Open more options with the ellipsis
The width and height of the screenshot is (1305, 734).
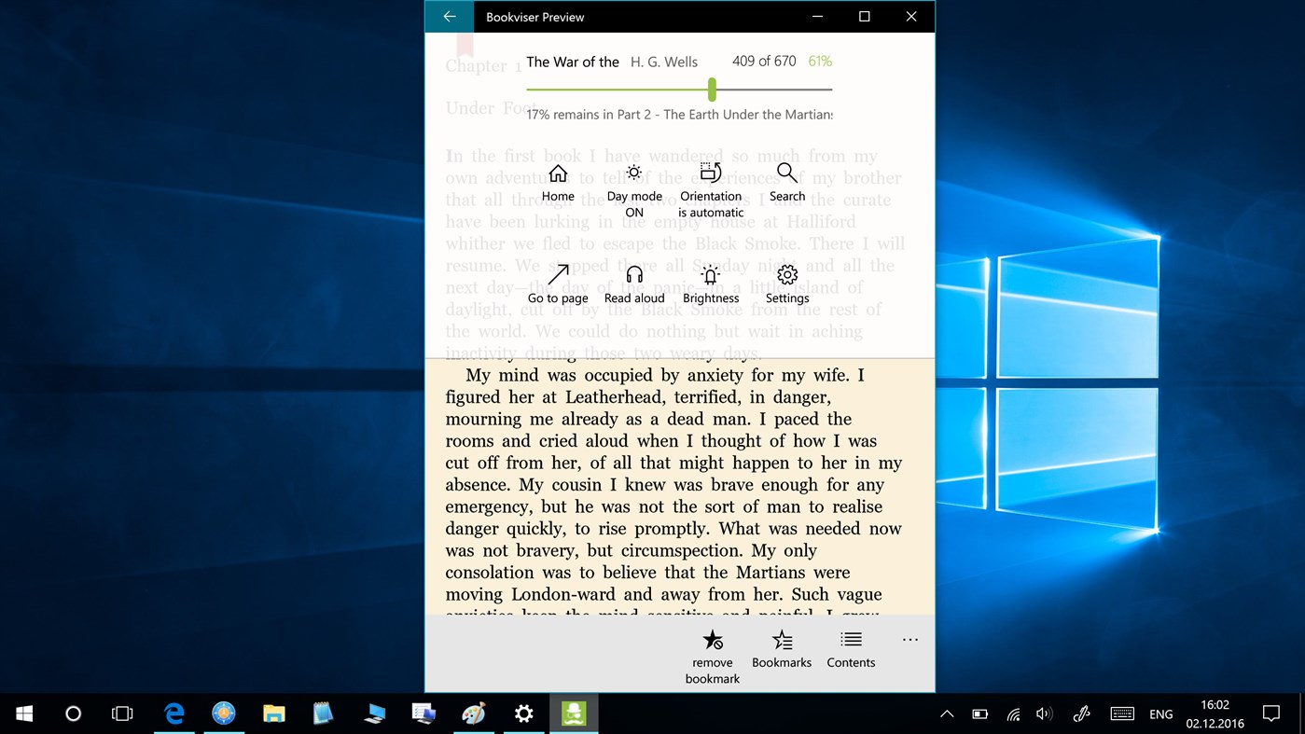click(x=909, y=640)
